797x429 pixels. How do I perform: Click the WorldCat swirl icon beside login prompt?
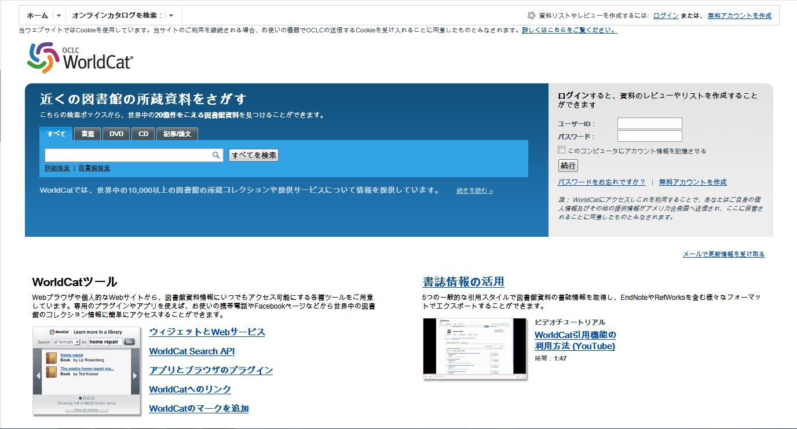pyautogui.click(x=531, y=16)
